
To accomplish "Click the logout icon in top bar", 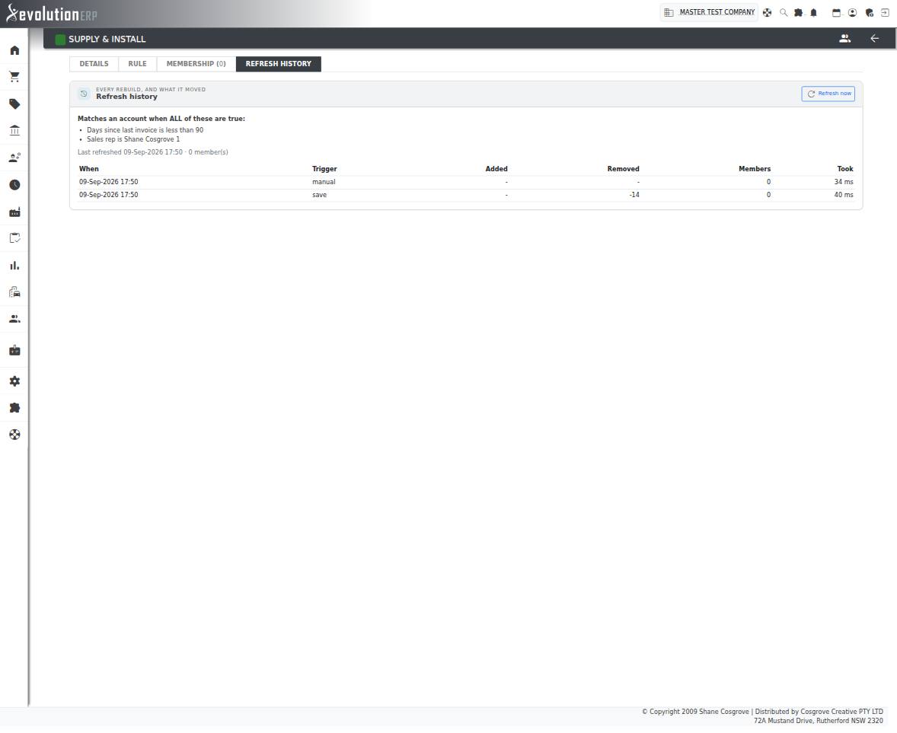I will pyautogui.click(x=884, y=13).
